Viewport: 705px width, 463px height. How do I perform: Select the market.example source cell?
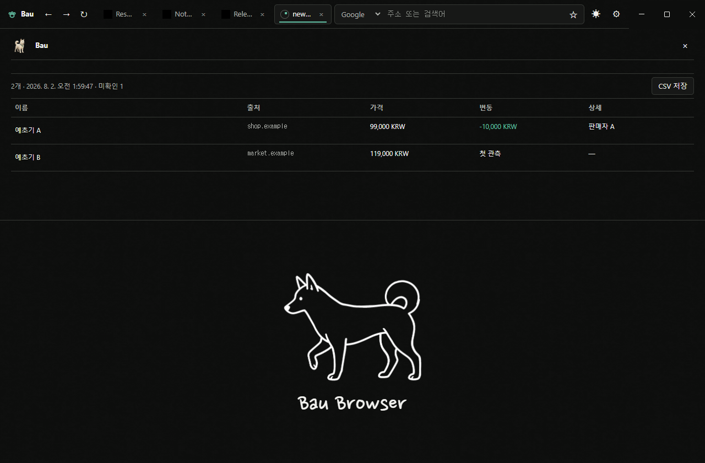(270, 153)
